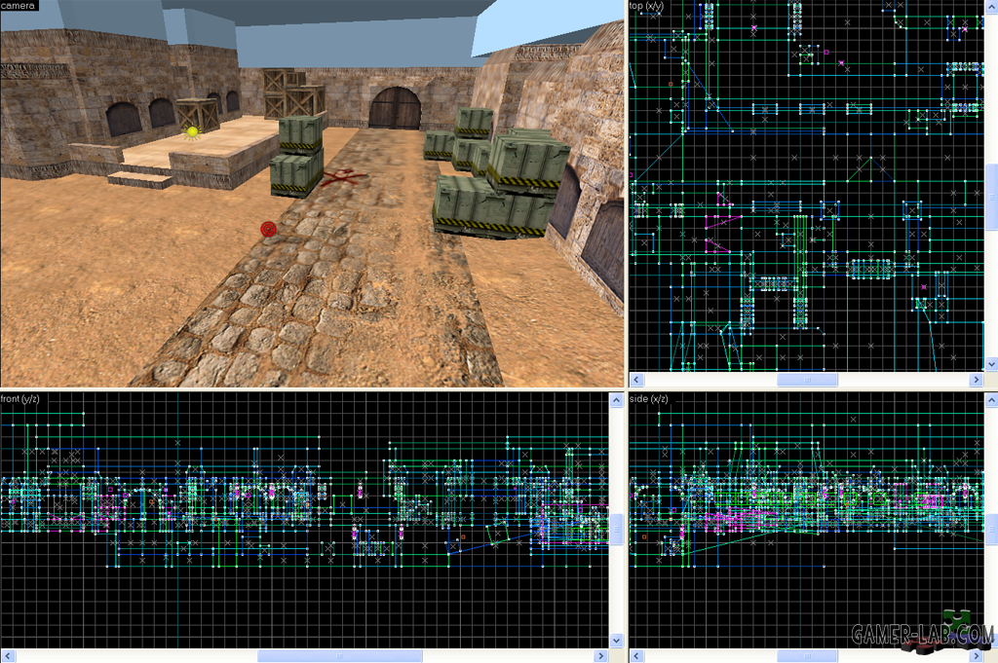This screenshot has width=998, height=663.
Task: Click the front (y/z) viewport label
Action: coord(19,398)
